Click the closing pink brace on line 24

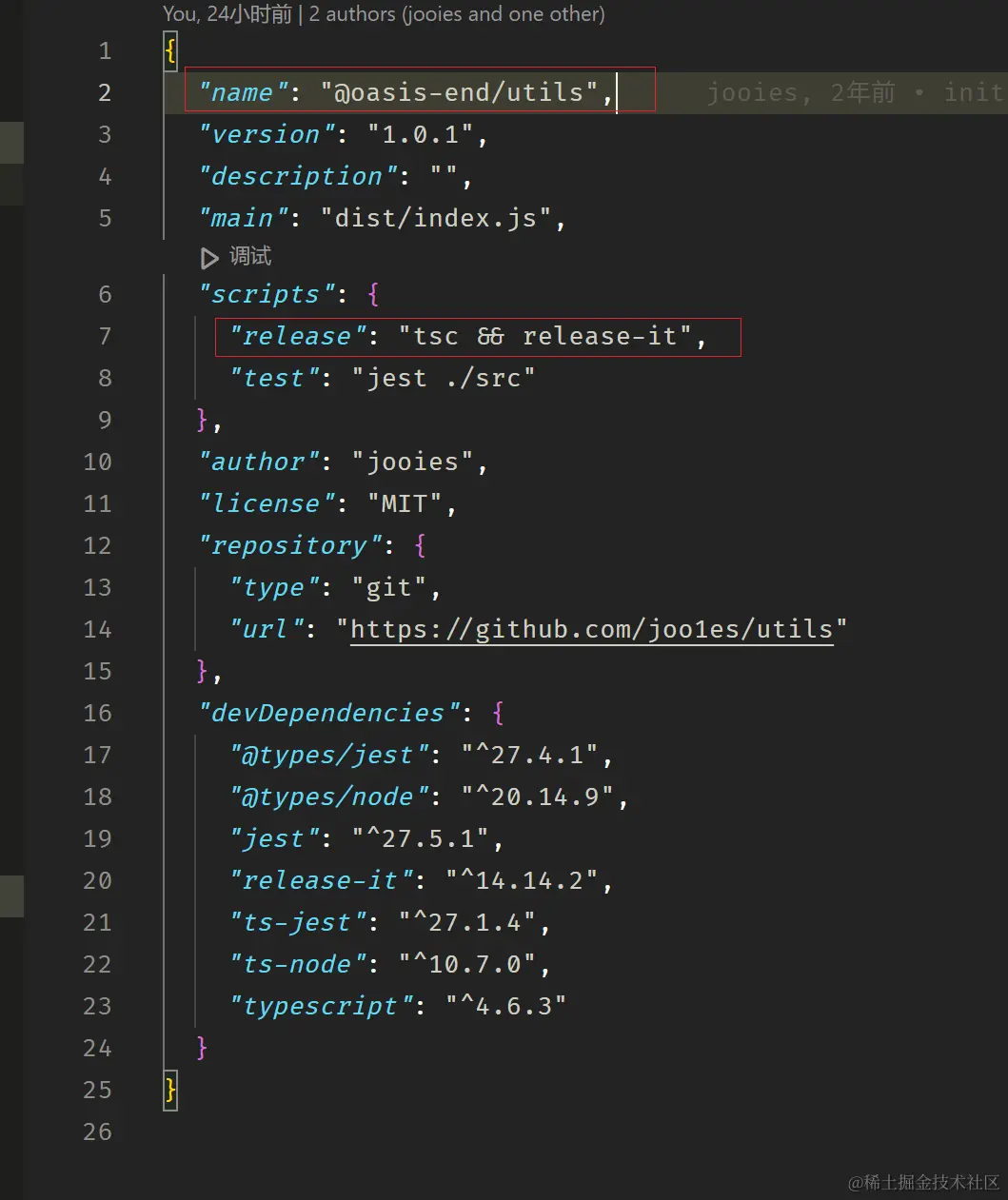tap(202, 1048)
